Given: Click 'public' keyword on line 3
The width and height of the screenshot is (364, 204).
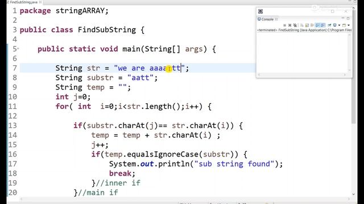Looking at the screenshot, I should [x=33, y=30].
